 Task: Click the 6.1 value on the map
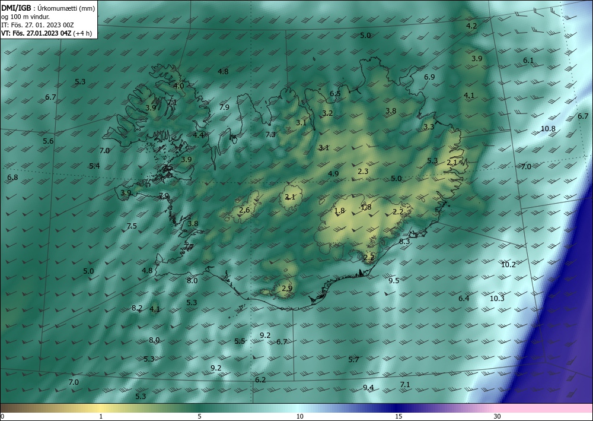coord(528,60)
